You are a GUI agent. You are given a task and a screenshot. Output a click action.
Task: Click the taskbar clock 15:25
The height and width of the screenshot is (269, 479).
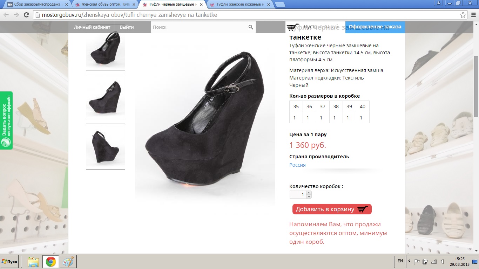[x=459, y=259]
